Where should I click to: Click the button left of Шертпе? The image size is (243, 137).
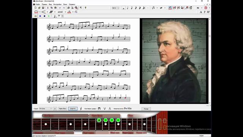coord(62,108)
